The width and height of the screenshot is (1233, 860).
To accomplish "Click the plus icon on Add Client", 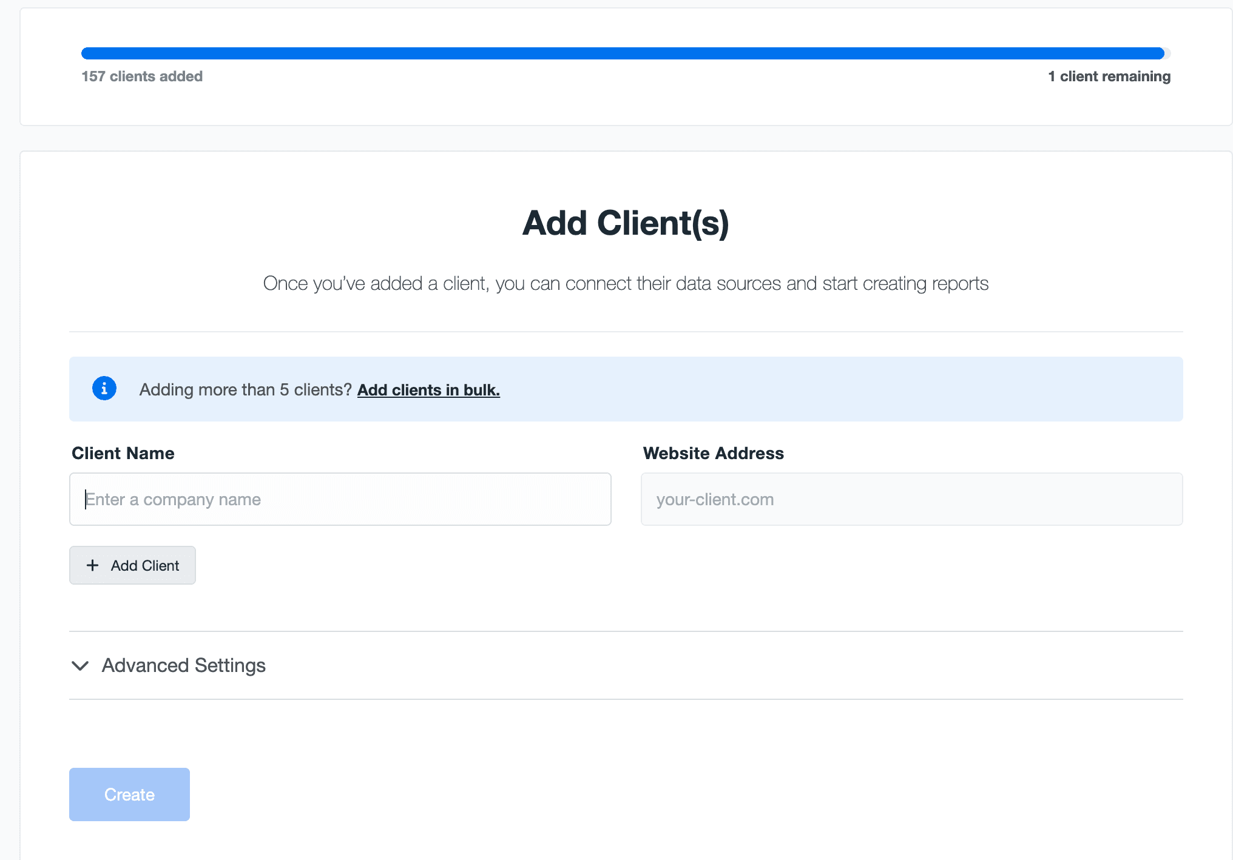I will tap(93, 565).
